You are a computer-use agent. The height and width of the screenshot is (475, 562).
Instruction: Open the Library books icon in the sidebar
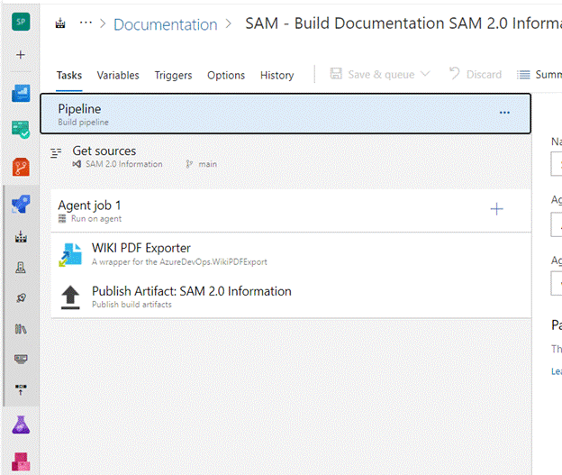pyautogui.click(x=21, y=329)
